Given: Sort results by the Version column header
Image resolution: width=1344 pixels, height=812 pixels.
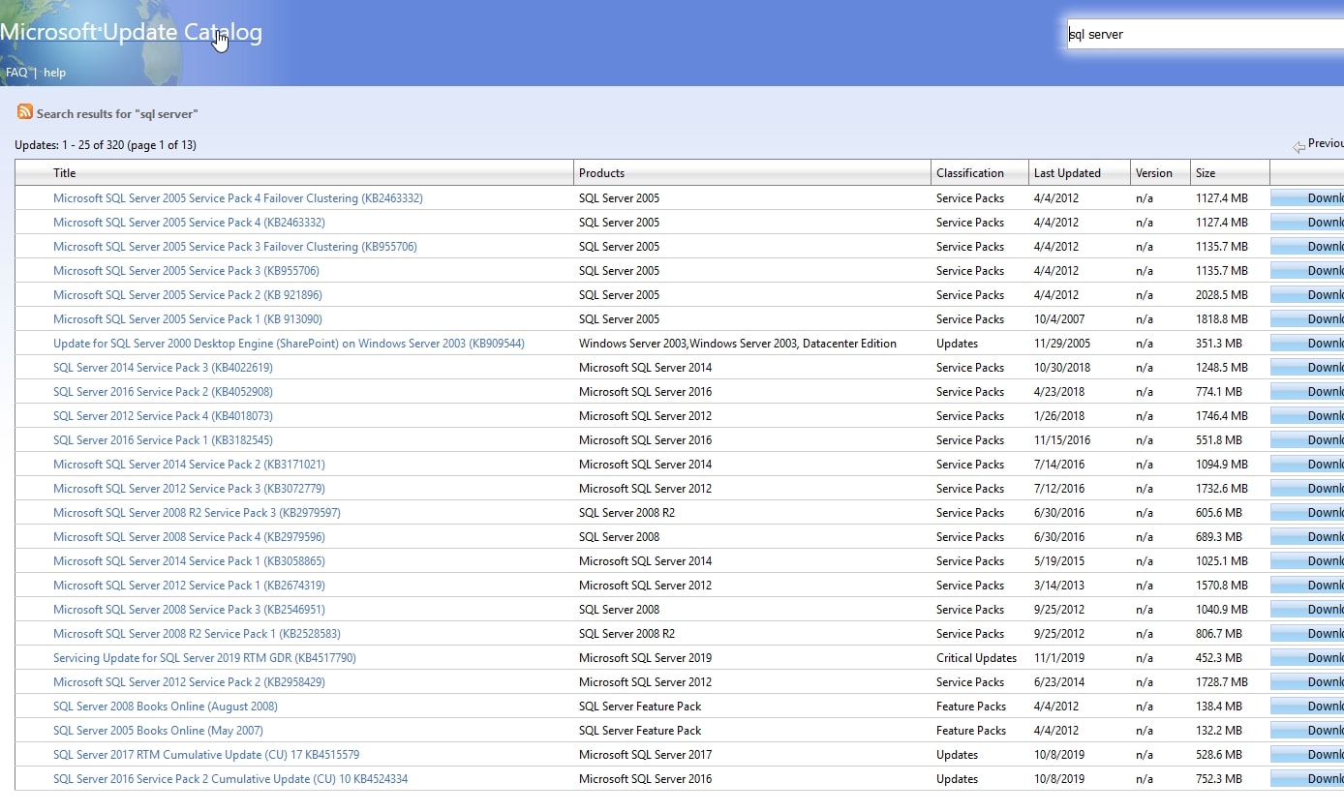Looking at the screenshot, I should coord(1154,173).
